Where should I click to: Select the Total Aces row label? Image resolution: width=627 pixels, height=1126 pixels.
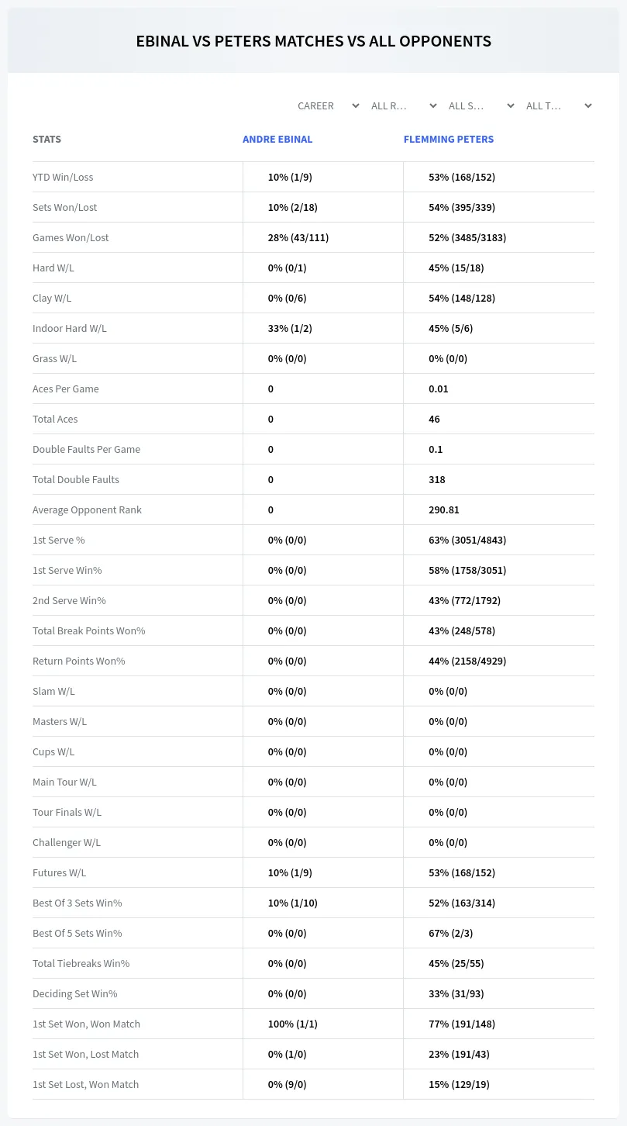click(x=55, y=419)
